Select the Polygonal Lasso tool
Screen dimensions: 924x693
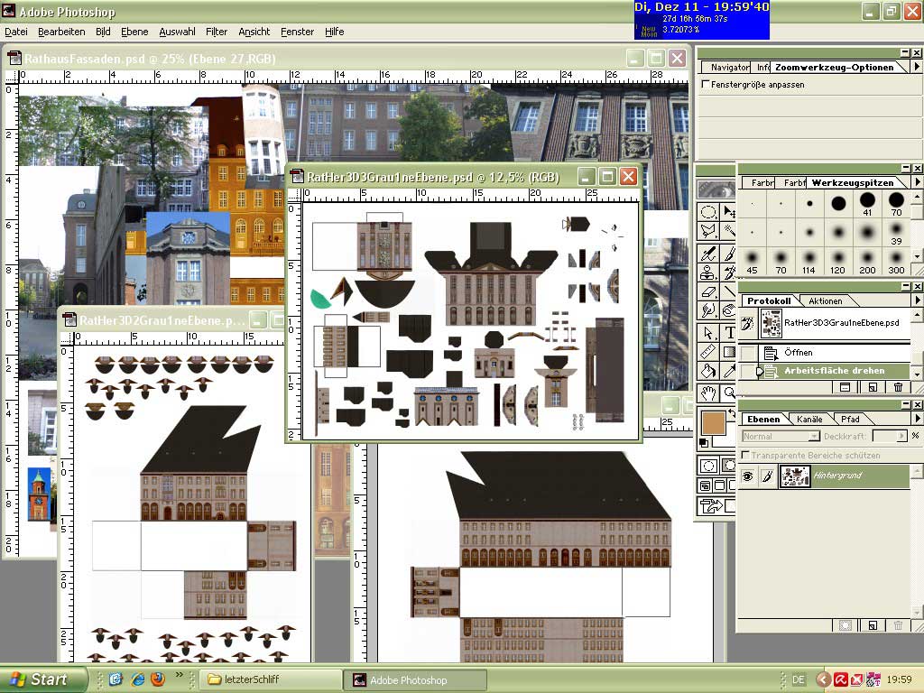point(707,231)
